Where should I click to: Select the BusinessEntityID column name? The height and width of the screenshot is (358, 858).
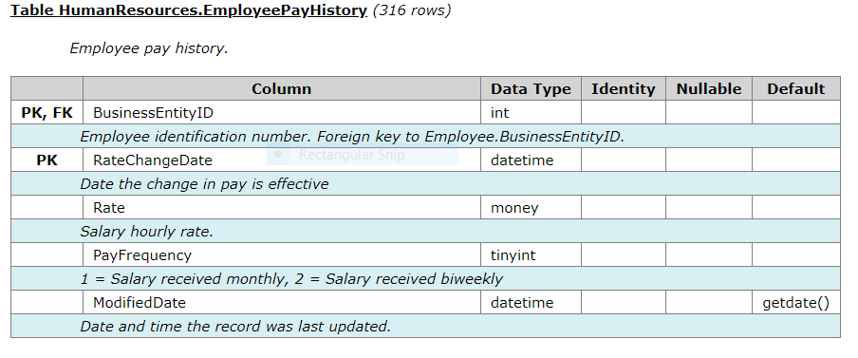click(x=153, y=113)
